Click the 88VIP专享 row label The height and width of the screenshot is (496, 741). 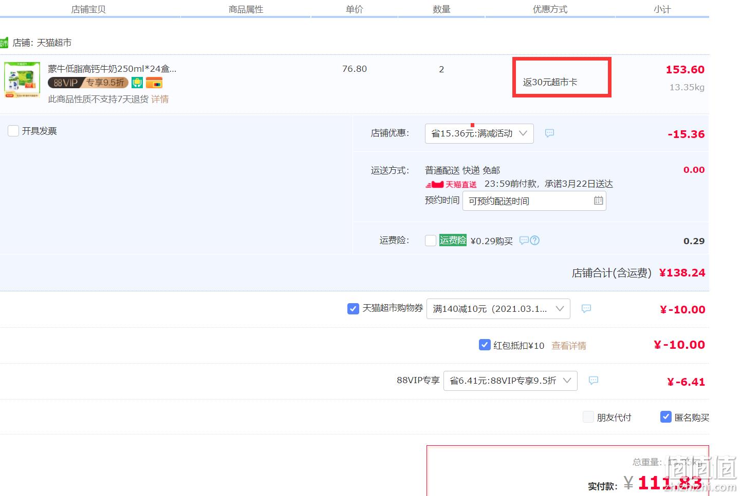[418, 380]
